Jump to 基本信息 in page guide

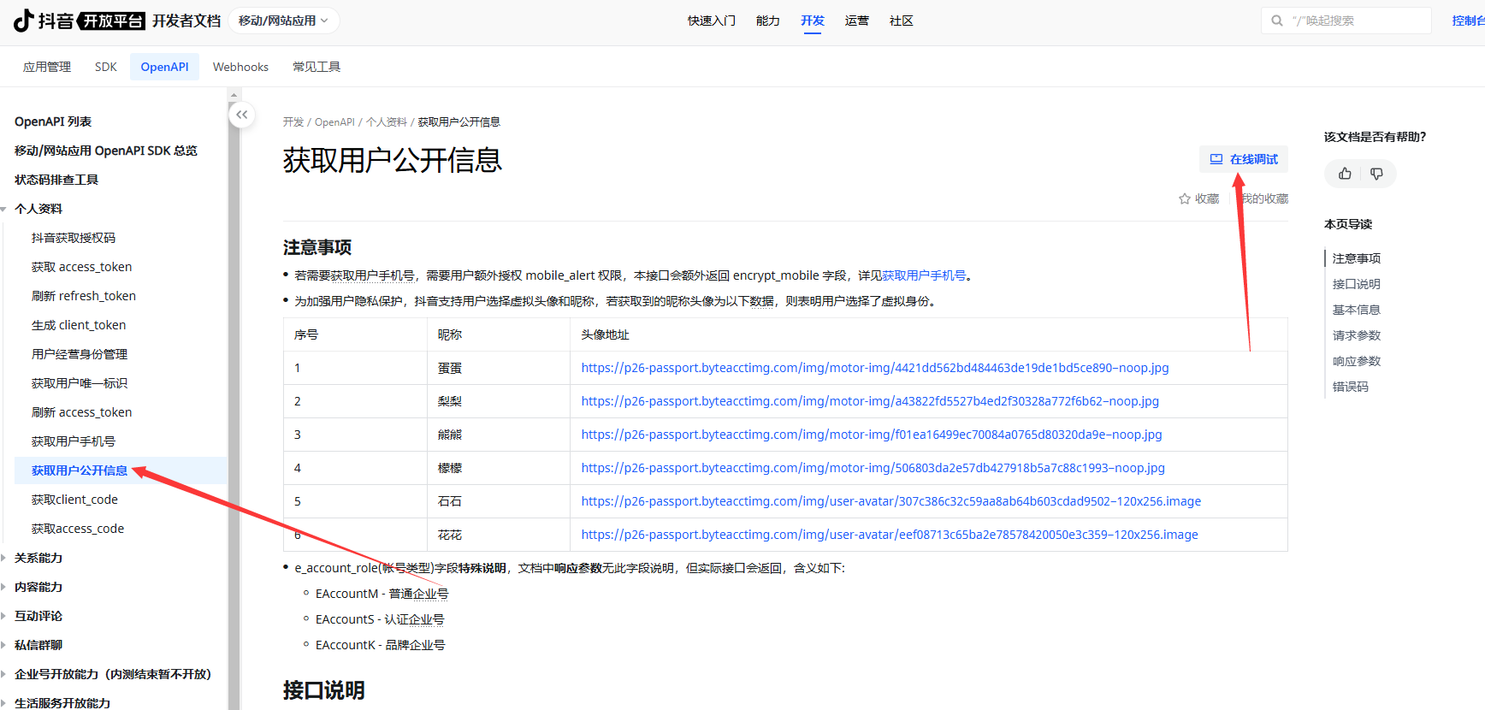(1357, 310)
